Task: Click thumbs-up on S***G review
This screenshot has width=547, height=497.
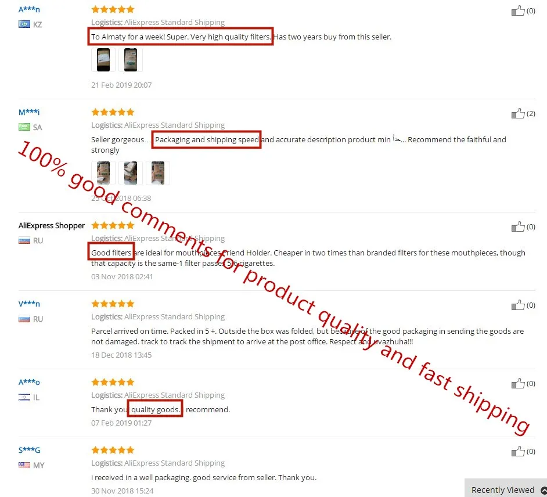Action: pos(518,451)
